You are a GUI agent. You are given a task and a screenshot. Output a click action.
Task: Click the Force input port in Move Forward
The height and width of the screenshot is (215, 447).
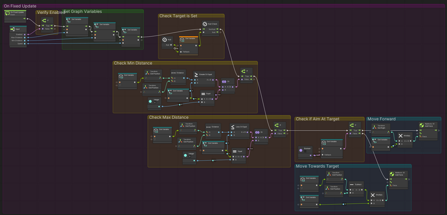[x=421, y=137]
